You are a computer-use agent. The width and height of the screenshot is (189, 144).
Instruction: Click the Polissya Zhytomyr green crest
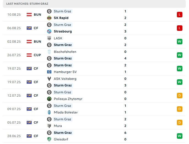[49, 99]
